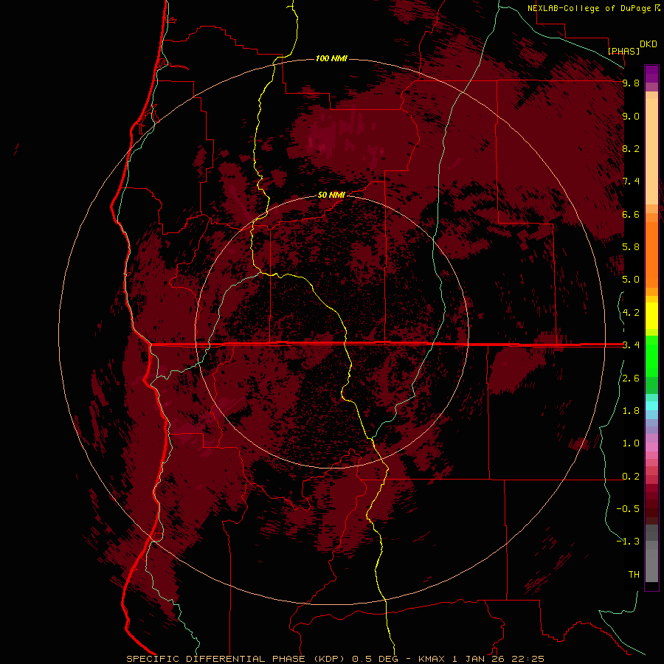Pick the yellow band of the color bar

coord(651,316)
